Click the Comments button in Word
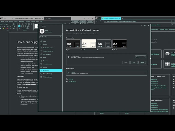175x131 pixels. coord(75,22)
